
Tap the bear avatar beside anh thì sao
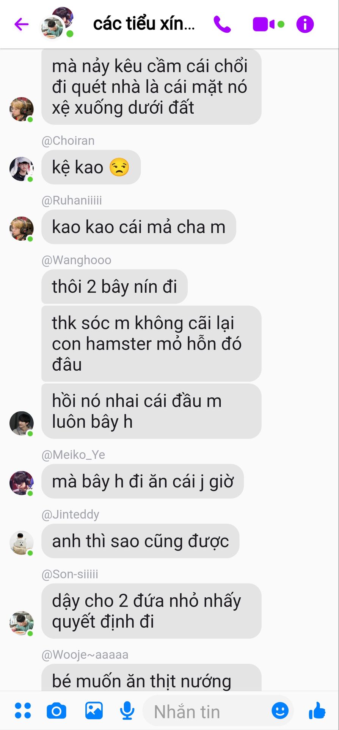pos(22,543)
